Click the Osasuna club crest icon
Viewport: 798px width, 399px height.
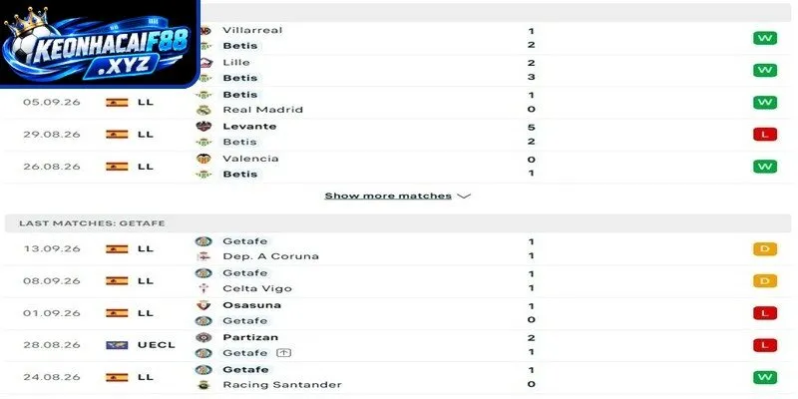coord(203,305)
